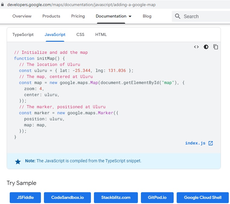The height and width of the screenshot is (204, 230).
Task: Open sample in JSFiddle
Action: (x=25, y=198)
